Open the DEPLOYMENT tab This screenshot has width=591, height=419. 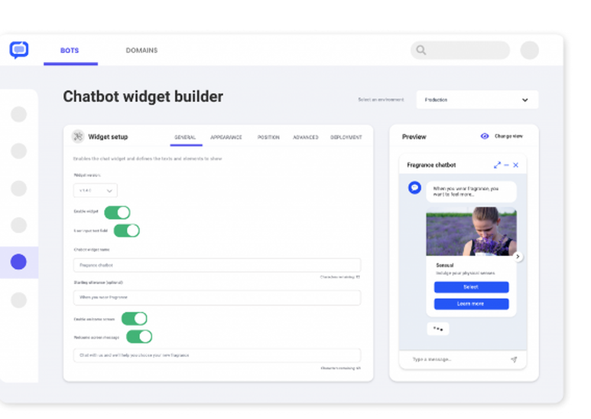tap(346, 138)
